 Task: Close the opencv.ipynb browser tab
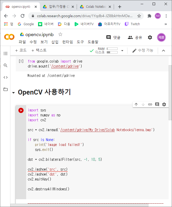[36, 7]
